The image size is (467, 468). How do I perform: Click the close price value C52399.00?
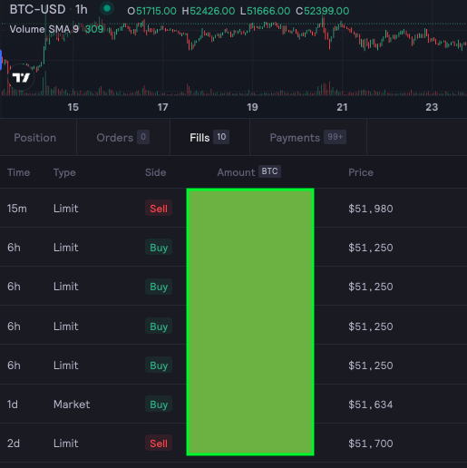click(x=323, y=11)
